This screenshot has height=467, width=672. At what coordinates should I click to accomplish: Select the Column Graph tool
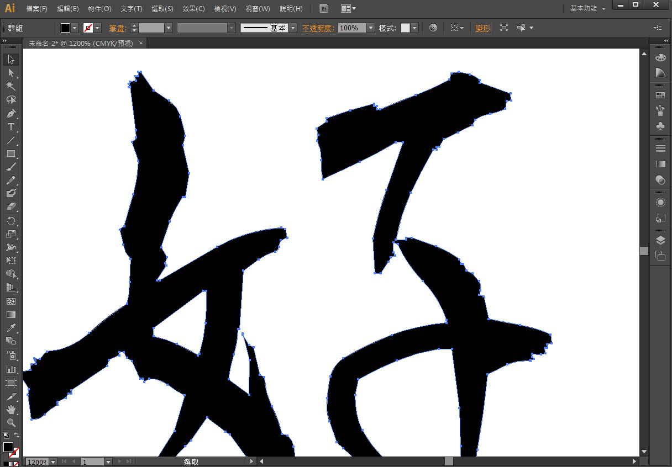pyautogui.click(x=11, y=369)
